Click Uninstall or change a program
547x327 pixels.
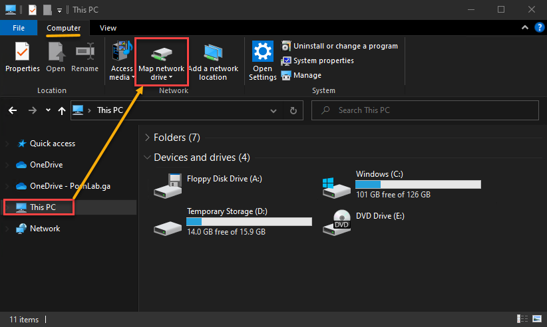point(339,46)
